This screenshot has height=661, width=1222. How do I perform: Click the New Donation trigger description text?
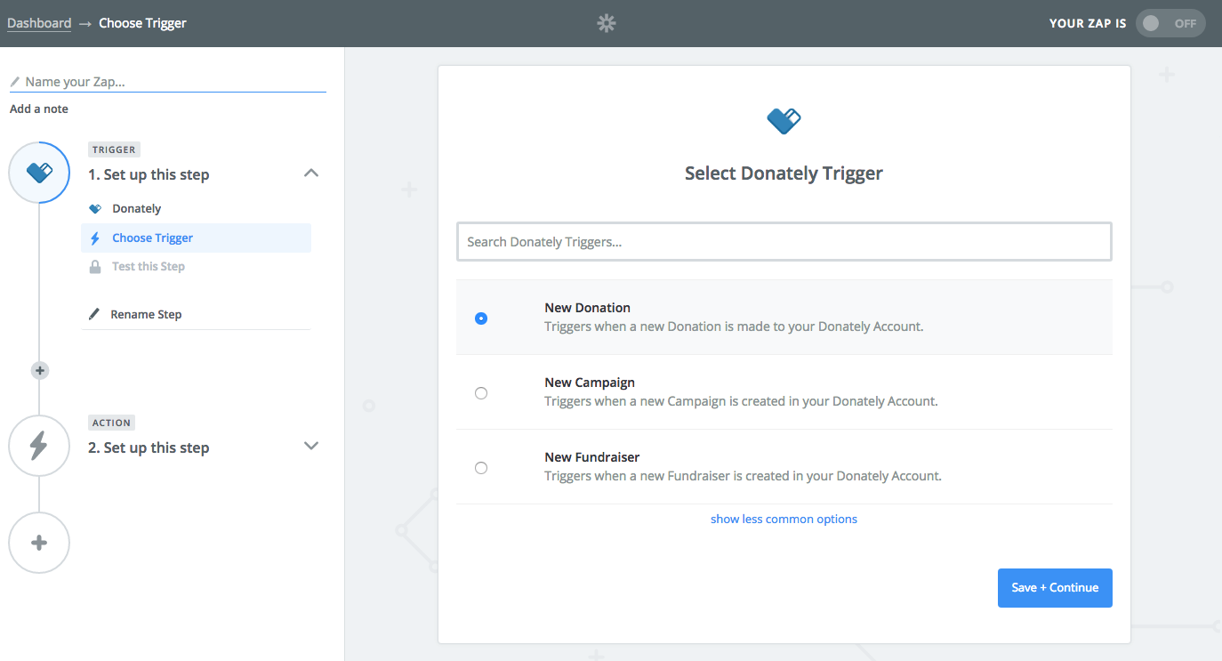(734, 326)
